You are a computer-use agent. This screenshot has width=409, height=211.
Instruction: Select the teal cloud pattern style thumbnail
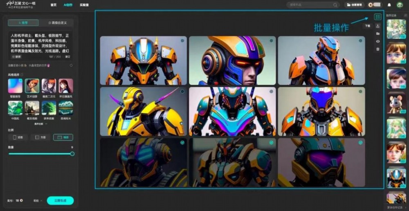click(x=66, y=108)
